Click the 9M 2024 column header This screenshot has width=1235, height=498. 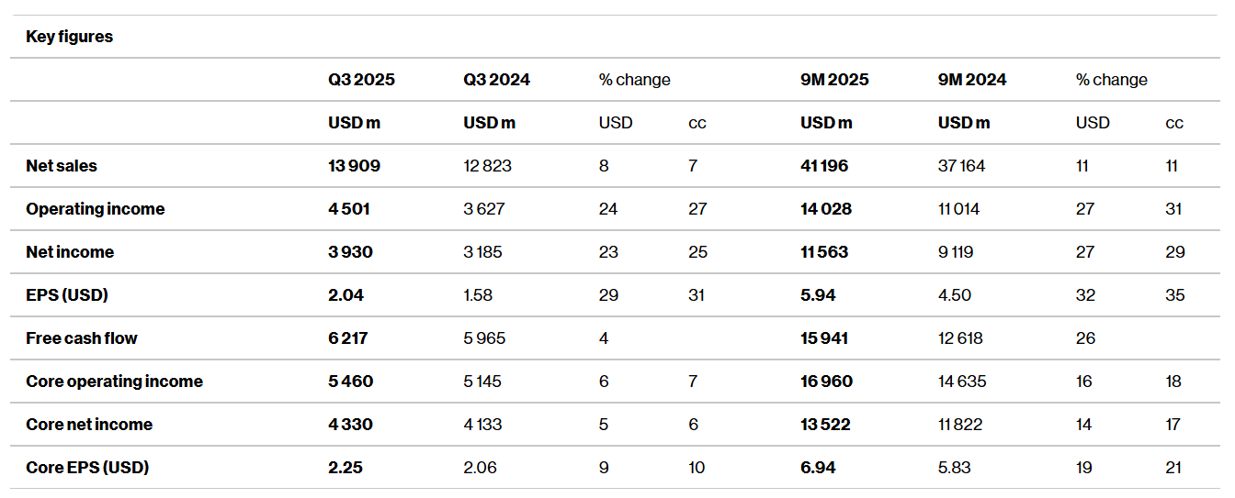pyautogui.click(x=971, y=80)
